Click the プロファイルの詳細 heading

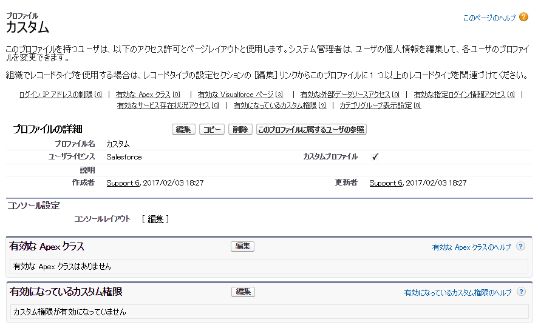(47, 129)
